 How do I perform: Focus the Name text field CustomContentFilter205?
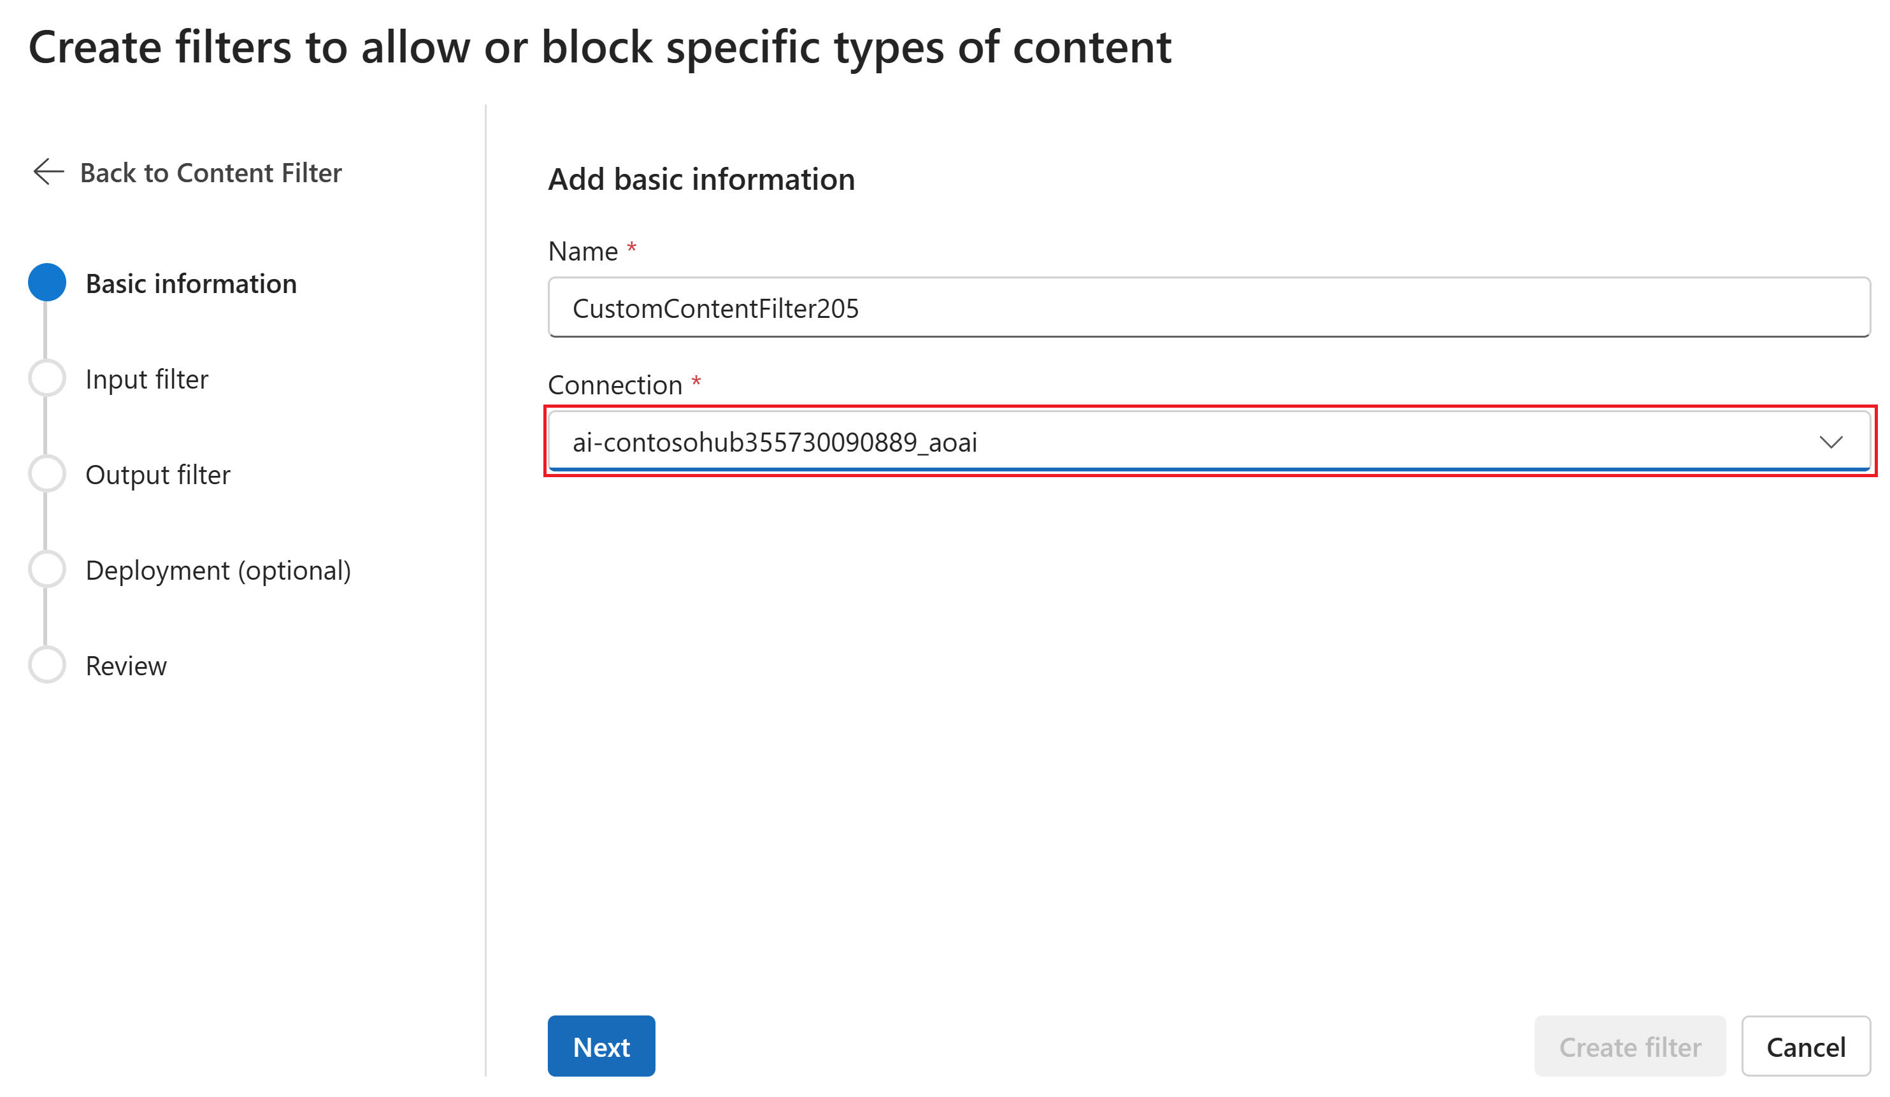point(1208,308)
